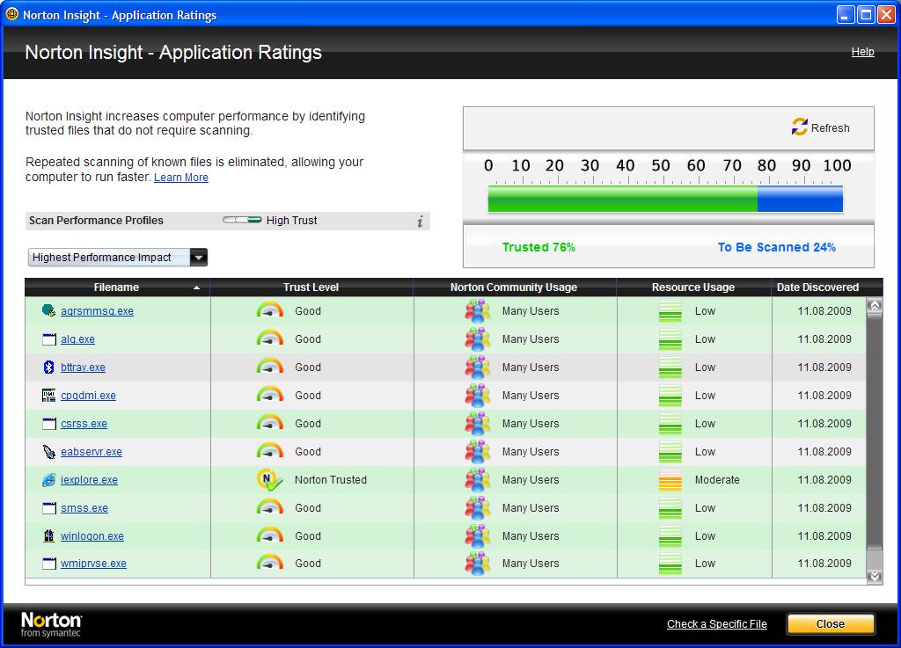Screen dimensions: 901x648
Task: Click the Norton Trusted checkmark icon for iexplore.exe
Action: 269,480
